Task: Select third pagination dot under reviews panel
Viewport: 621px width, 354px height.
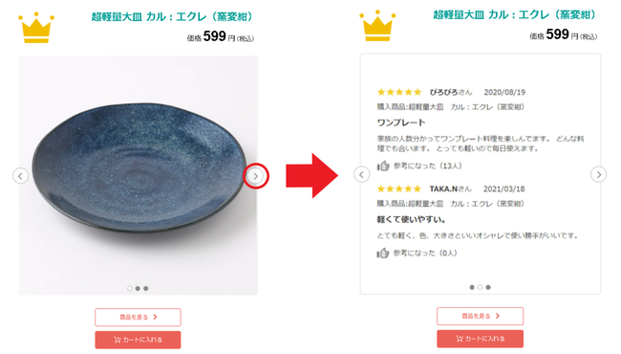Action: (488, 287)
